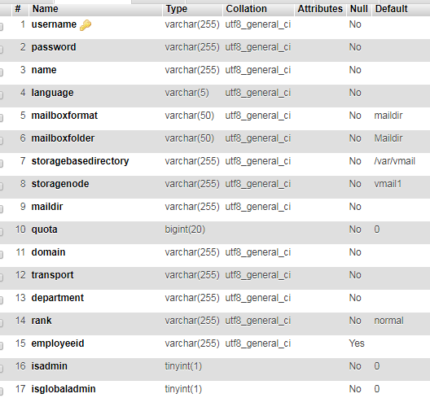Select the isglobaladmin column name
430x398 pixels.
coord(64,389)
